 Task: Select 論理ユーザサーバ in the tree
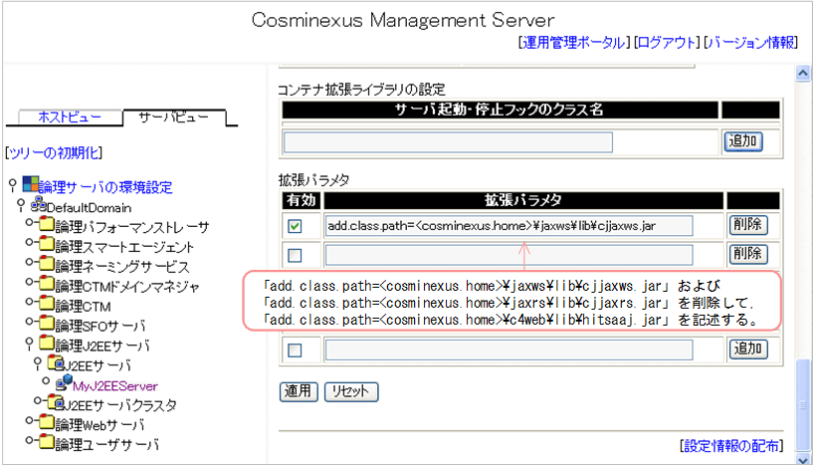(107, 445)
